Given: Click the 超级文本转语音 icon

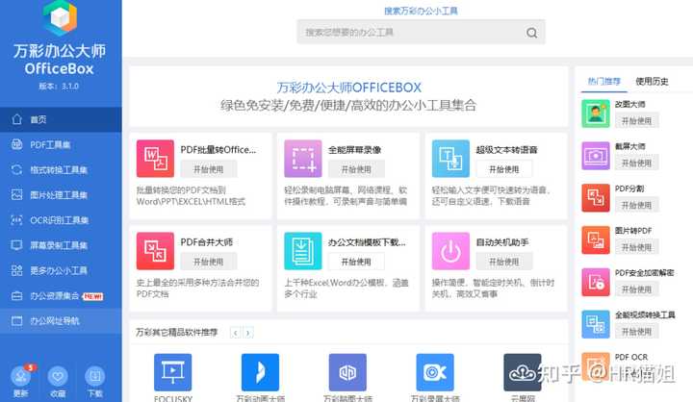Looking at the screenshot, I should coord(450,159).
